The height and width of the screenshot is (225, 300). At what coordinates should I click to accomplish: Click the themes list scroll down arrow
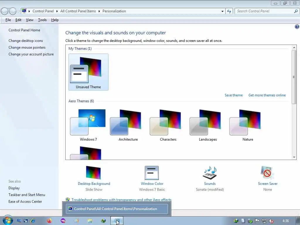294,157
